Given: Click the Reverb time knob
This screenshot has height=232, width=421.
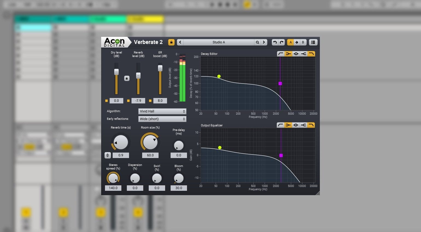Looking at the screenshot, I should pyautogui.click(x=121, y=142).
